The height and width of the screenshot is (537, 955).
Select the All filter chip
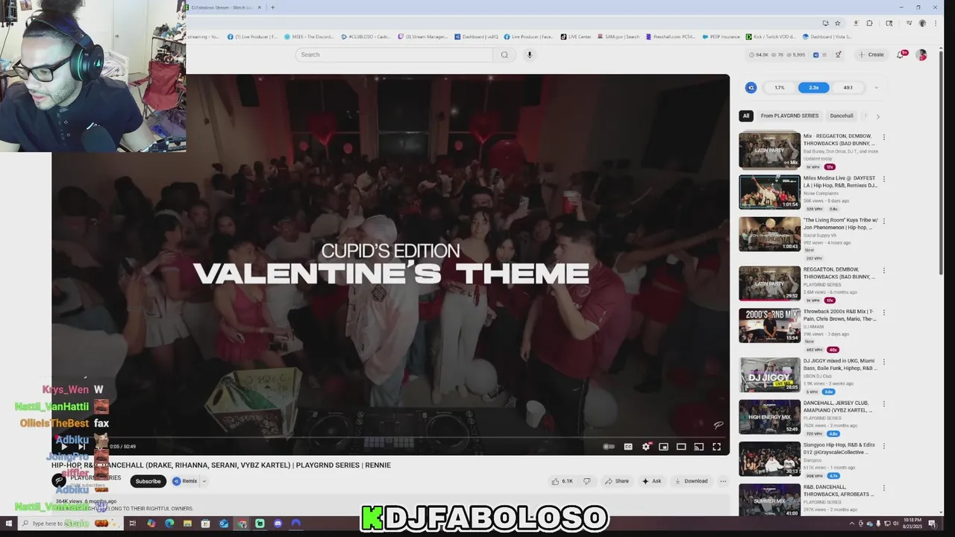point(745,116)
